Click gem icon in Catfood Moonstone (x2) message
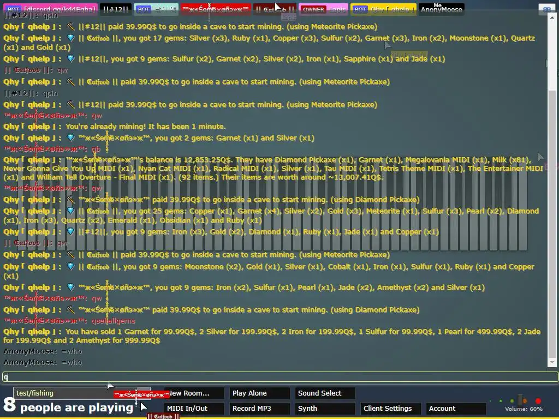 click(70, 266)
